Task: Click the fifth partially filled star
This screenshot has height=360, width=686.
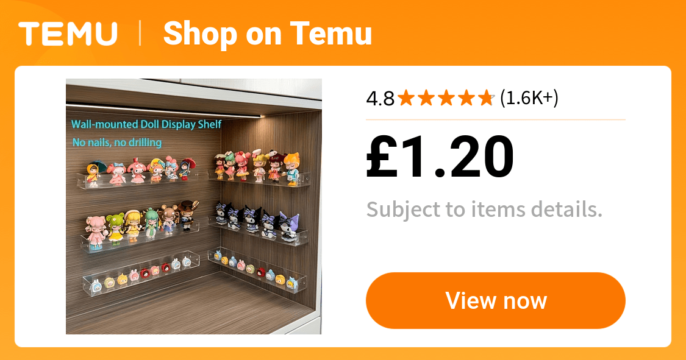Action: point(486,98)
